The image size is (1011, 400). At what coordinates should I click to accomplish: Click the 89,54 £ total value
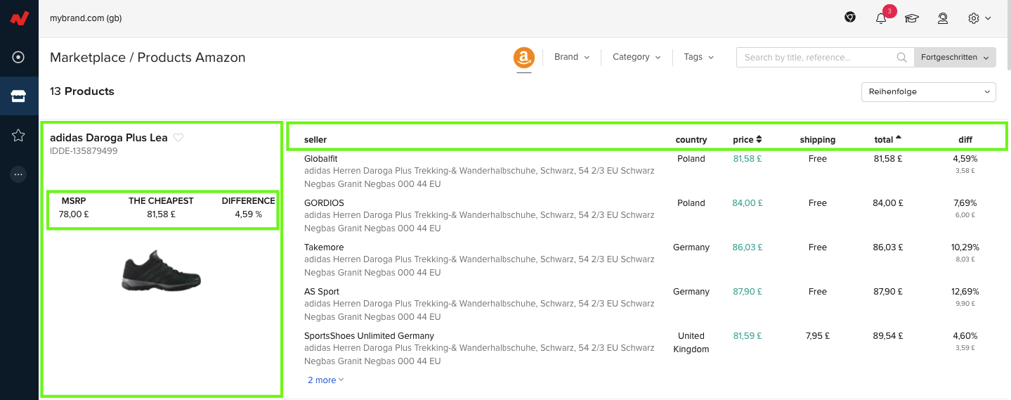tap(888, 336)
